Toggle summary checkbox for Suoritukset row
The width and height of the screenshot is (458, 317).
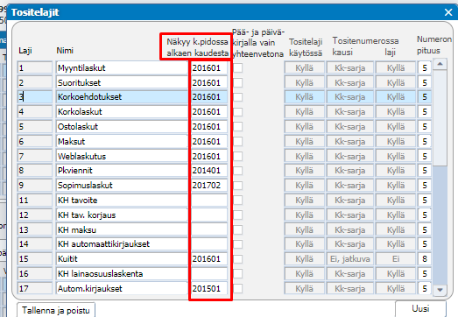point(238,82)
